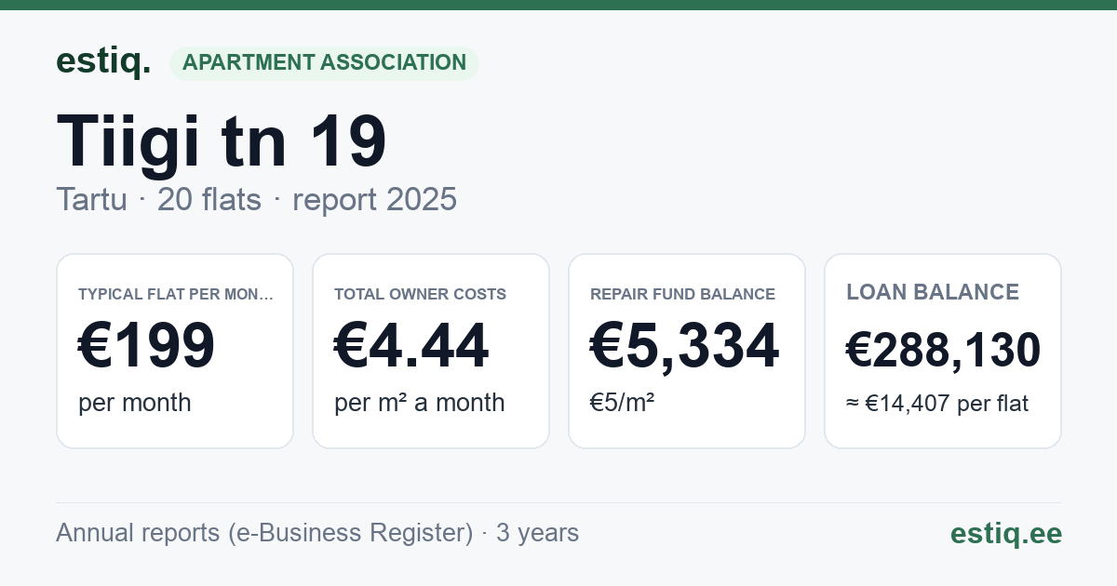
Task: Click the TYPICAL FLAT PER MON… label
Action: point(176,294)
